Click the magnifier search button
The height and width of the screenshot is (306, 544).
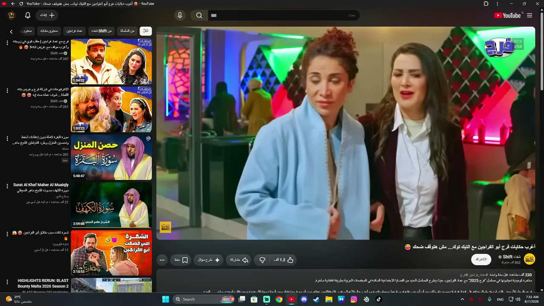[x=199, y=15]
